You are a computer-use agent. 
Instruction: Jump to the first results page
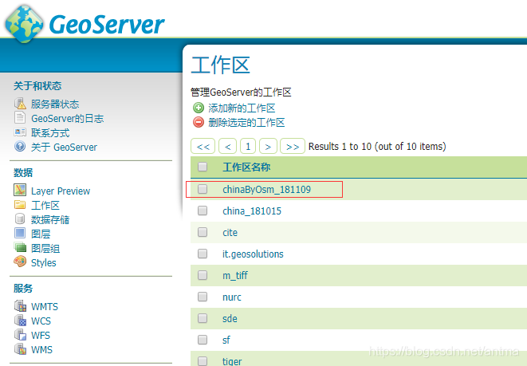click(x=204, y=147)
